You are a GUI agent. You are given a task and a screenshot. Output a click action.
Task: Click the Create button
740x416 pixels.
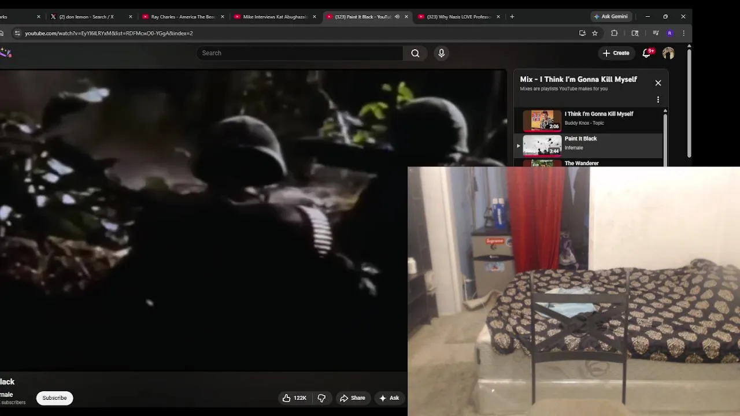616,53
